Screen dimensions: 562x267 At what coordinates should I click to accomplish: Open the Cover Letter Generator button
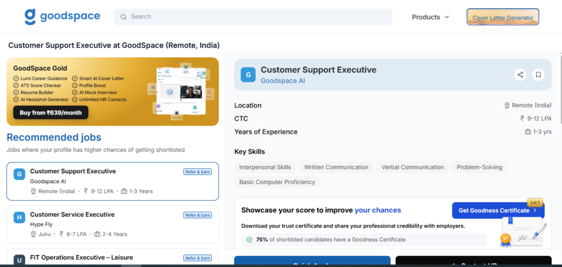click(x=503, y=17)
